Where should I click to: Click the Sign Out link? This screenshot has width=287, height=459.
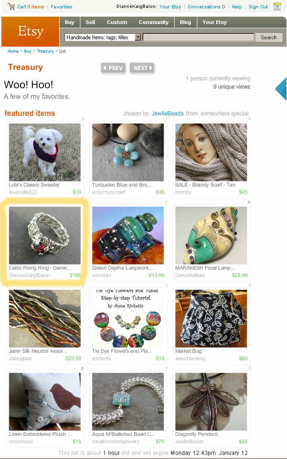coord(258,6)
